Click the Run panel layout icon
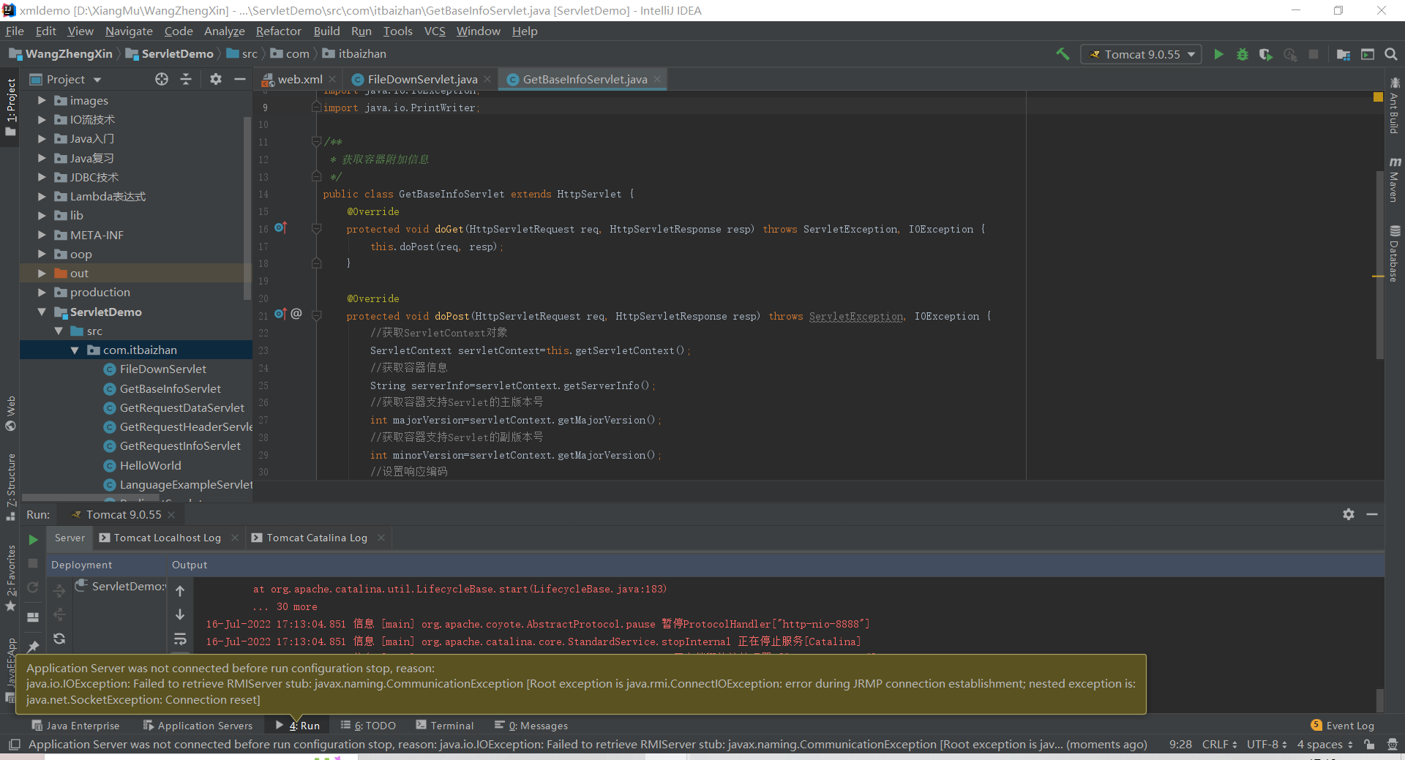 pyautogui.click(x=33, y=617)
